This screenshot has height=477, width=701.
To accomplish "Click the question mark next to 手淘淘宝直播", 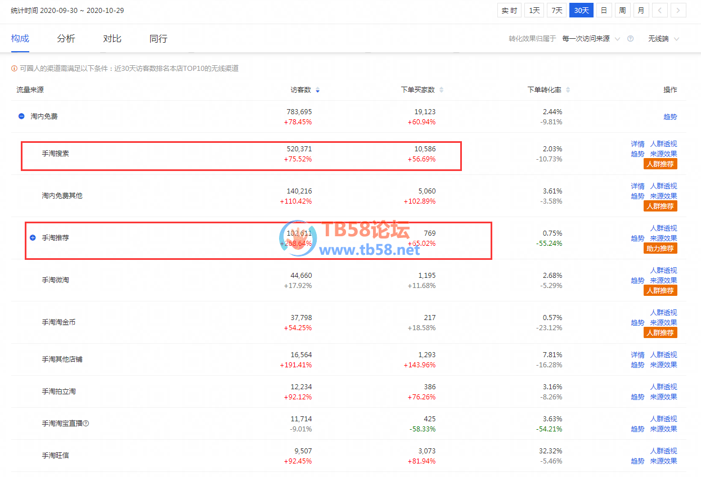I will click(x=86, y=423).
